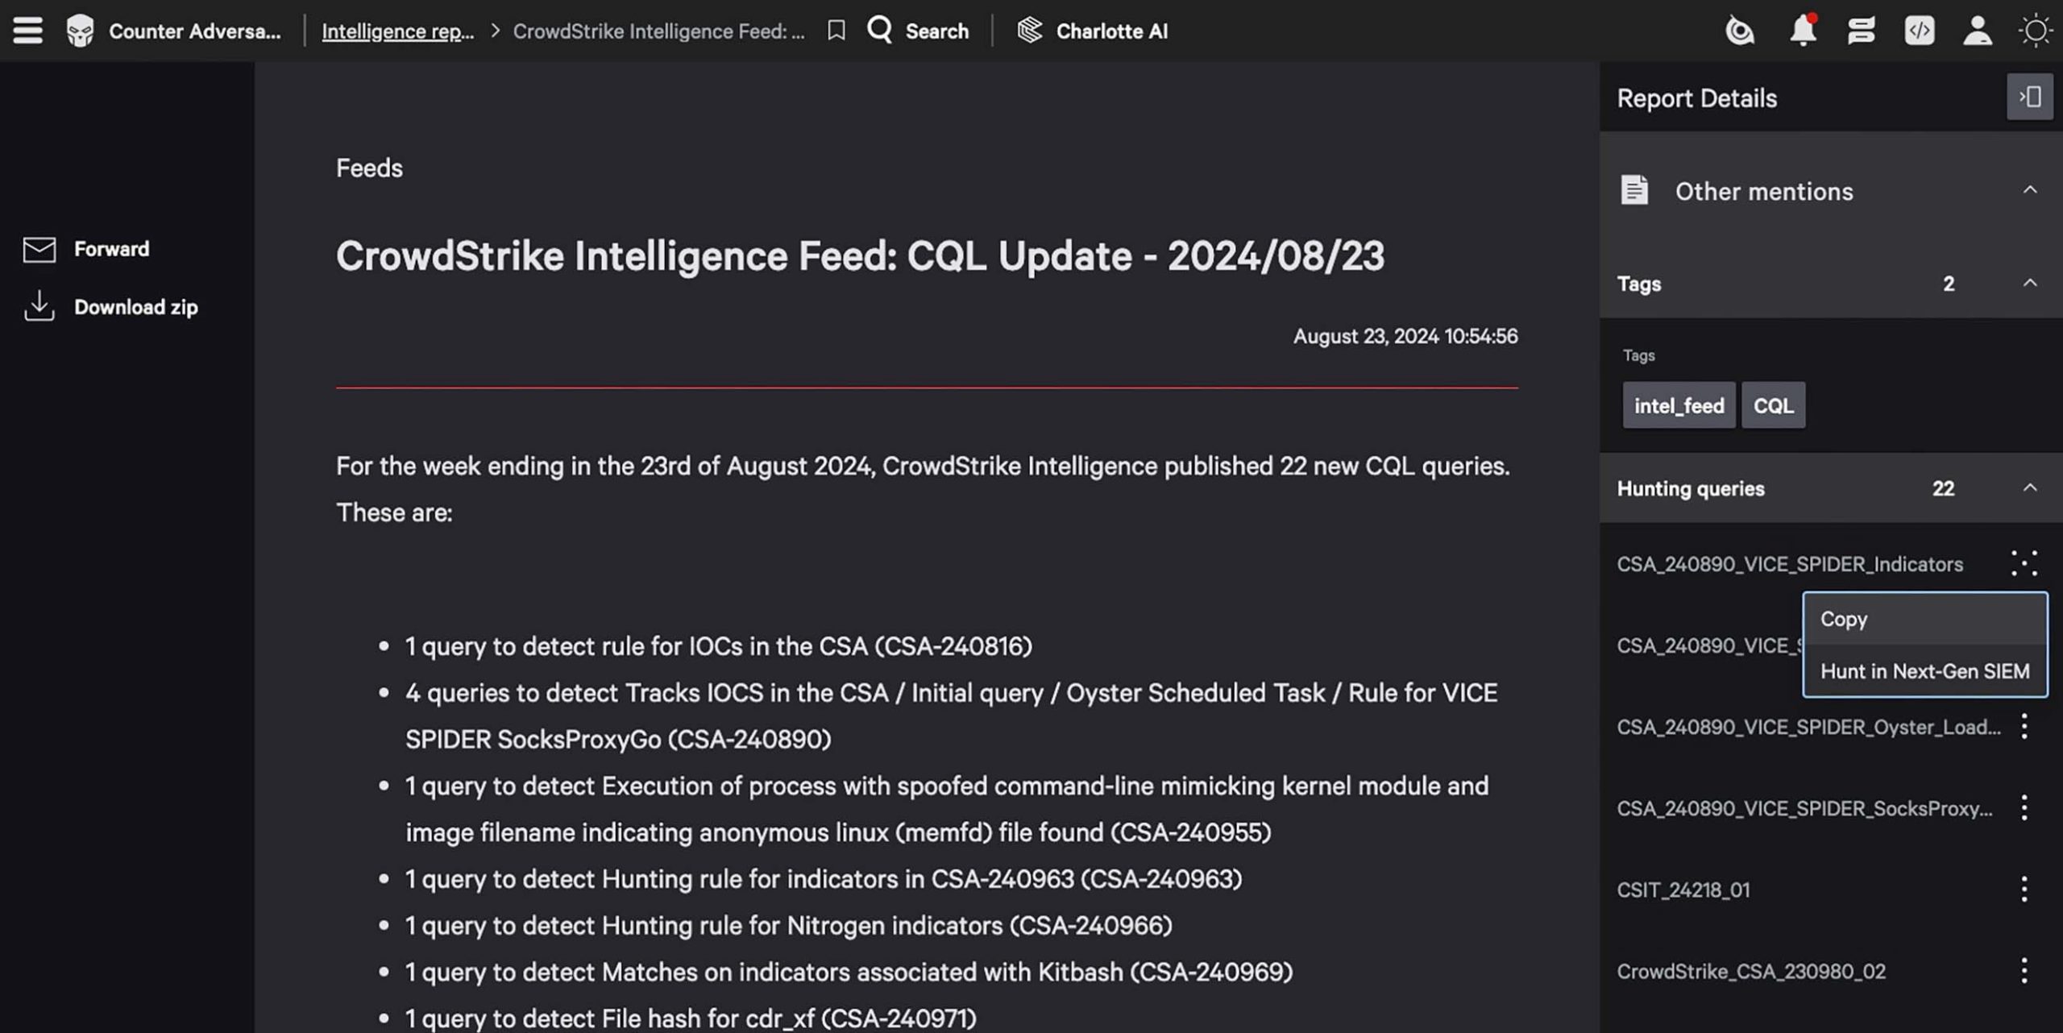Open the user profile icon
Image resolution: width=2063 pixels, height=1033 pixels.
[x=1977, y=31]
